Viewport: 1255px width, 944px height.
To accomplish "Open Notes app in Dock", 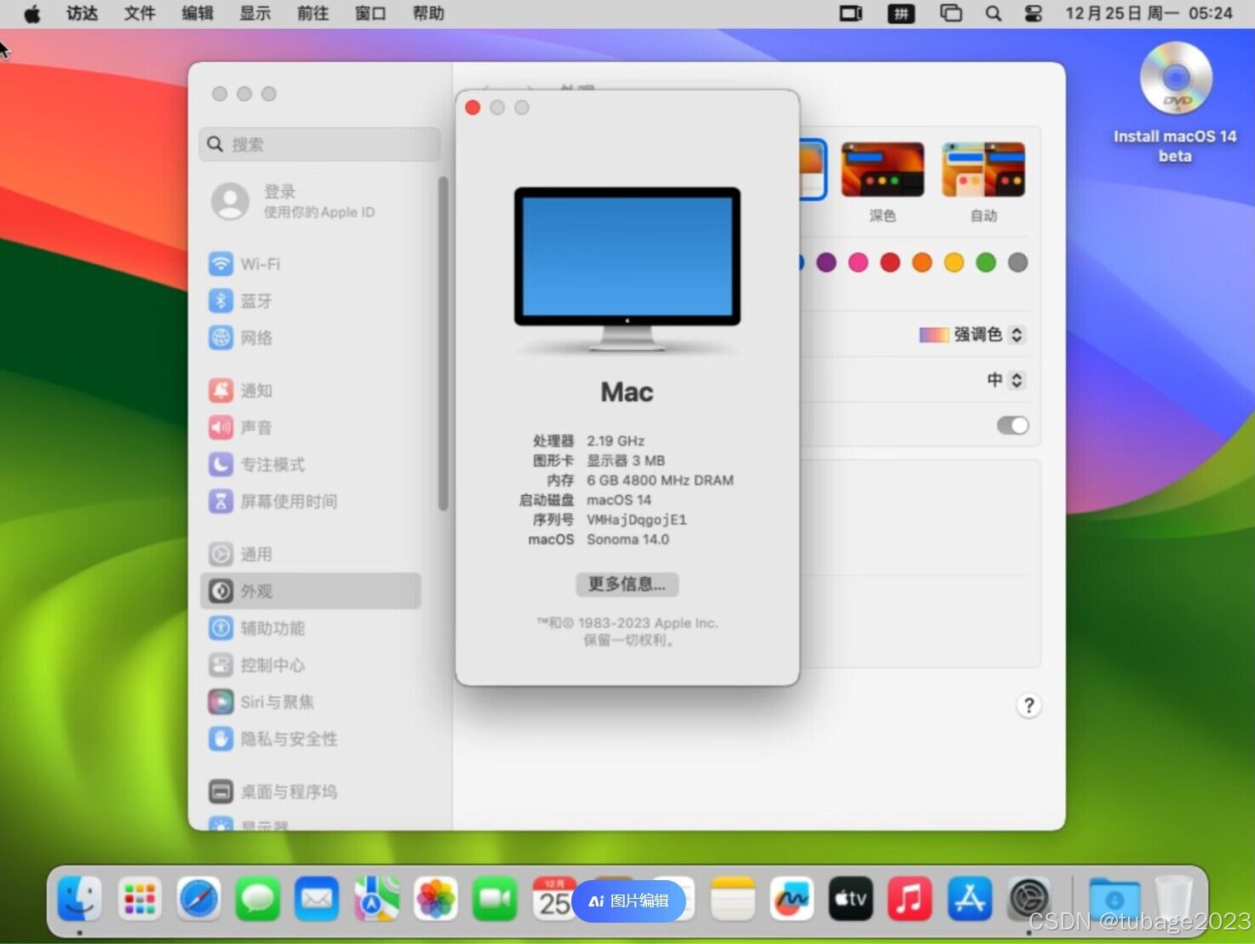I will [732, 899].
